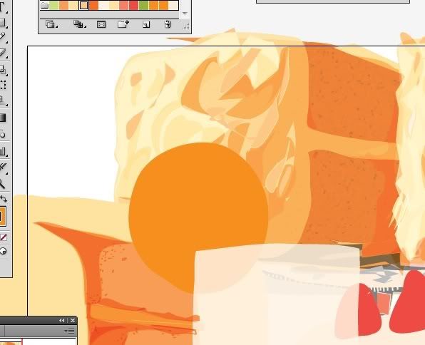425x345 pixels.
Task: Select the red swatch in color group
Action: click(133, 5)
